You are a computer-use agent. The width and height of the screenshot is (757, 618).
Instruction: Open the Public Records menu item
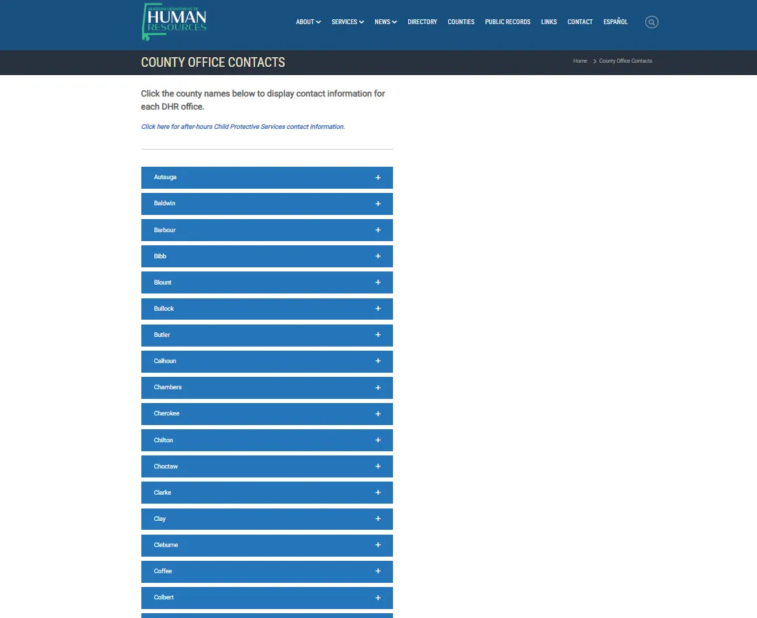pos(507,22)
